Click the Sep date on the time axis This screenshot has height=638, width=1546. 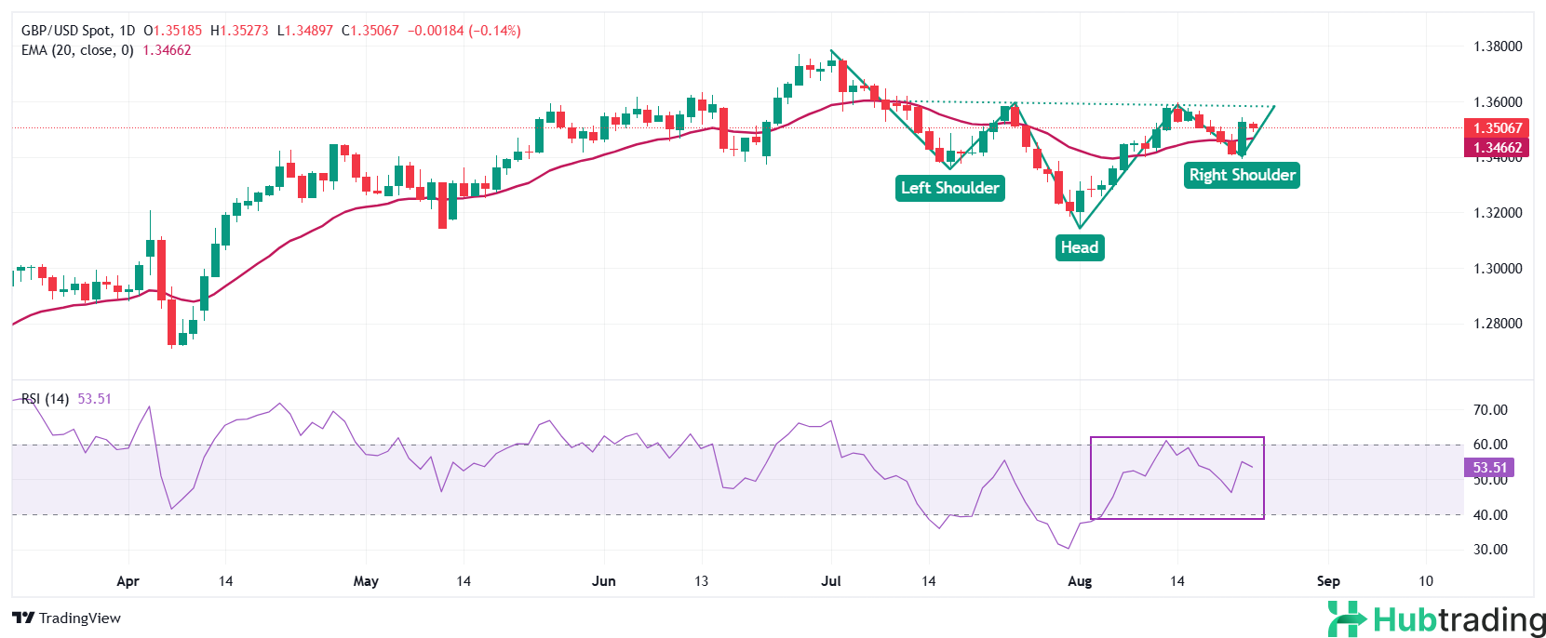[x=1327, y=581]
